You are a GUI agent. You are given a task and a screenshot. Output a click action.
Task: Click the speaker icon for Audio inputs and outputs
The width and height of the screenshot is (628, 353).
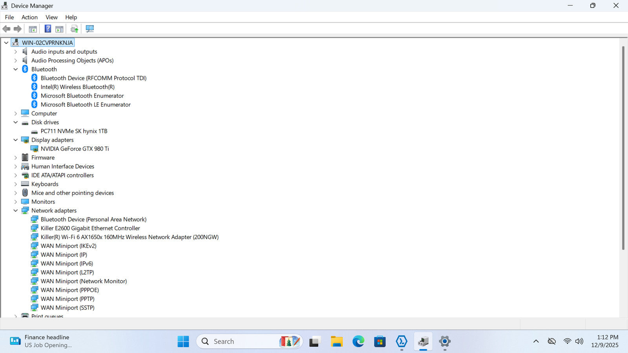coord(25,51)
